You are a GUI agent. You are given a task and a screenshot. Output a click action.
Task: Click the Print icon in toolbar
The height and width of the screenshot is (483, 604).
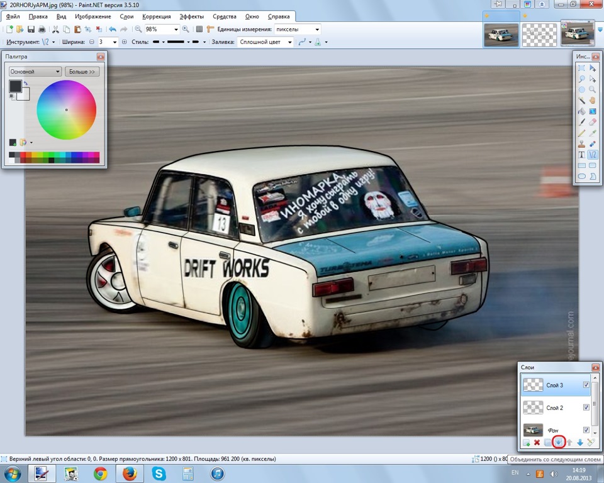pyautogui.click(x=42, y=30)
